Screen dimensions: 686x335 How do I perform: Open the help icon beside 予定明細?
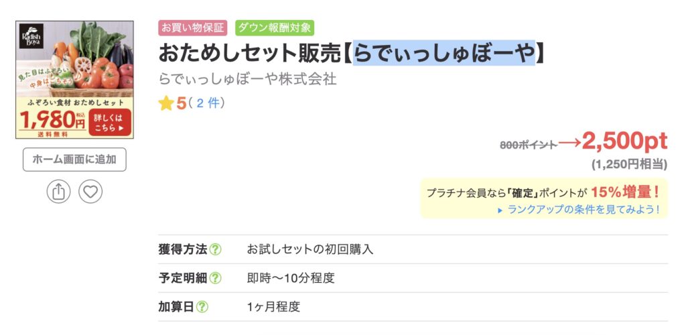click(x=215, y=278)
